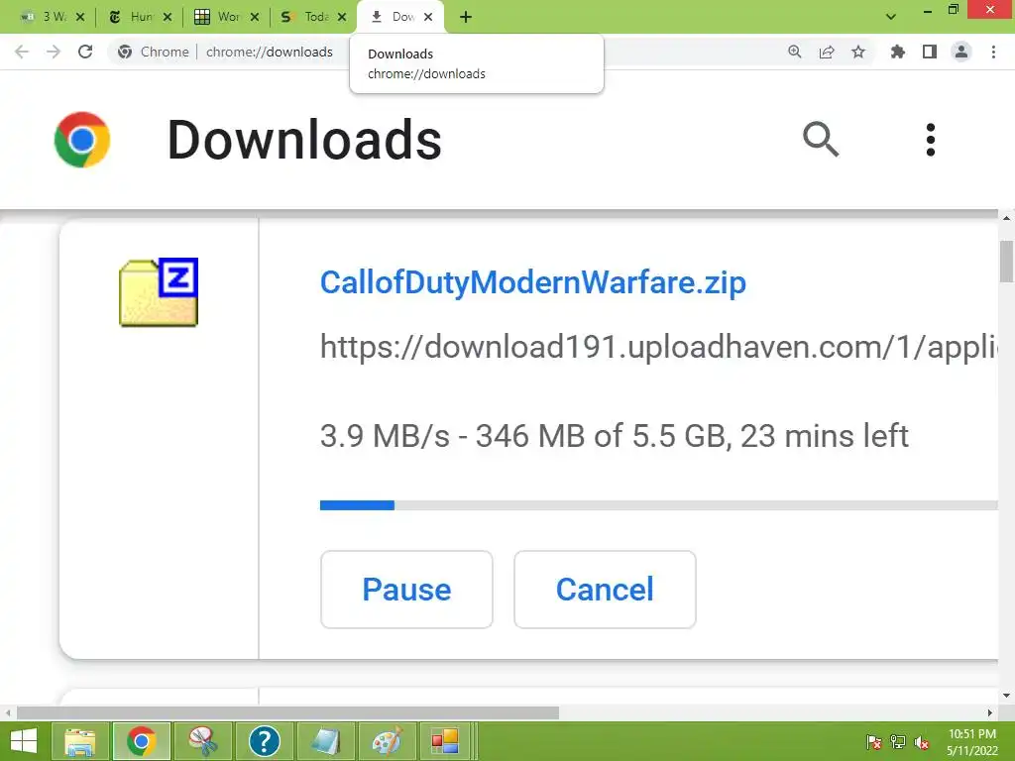Click the share page icon

pos(827,52)
